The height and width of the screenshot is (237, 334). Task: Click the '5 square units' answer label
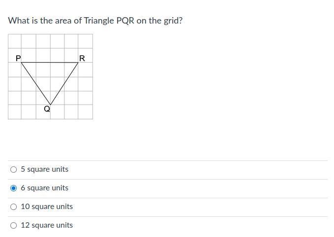coord(44,169)
